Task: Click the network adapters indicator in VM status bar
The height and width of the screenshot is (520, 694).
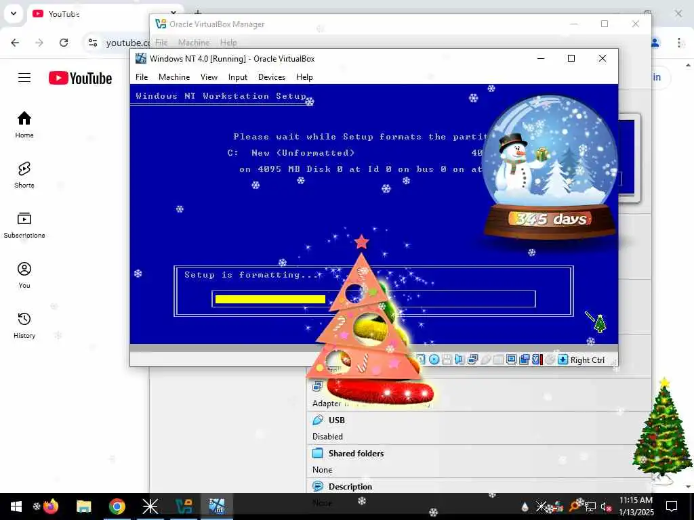Action: pos(472,360)
